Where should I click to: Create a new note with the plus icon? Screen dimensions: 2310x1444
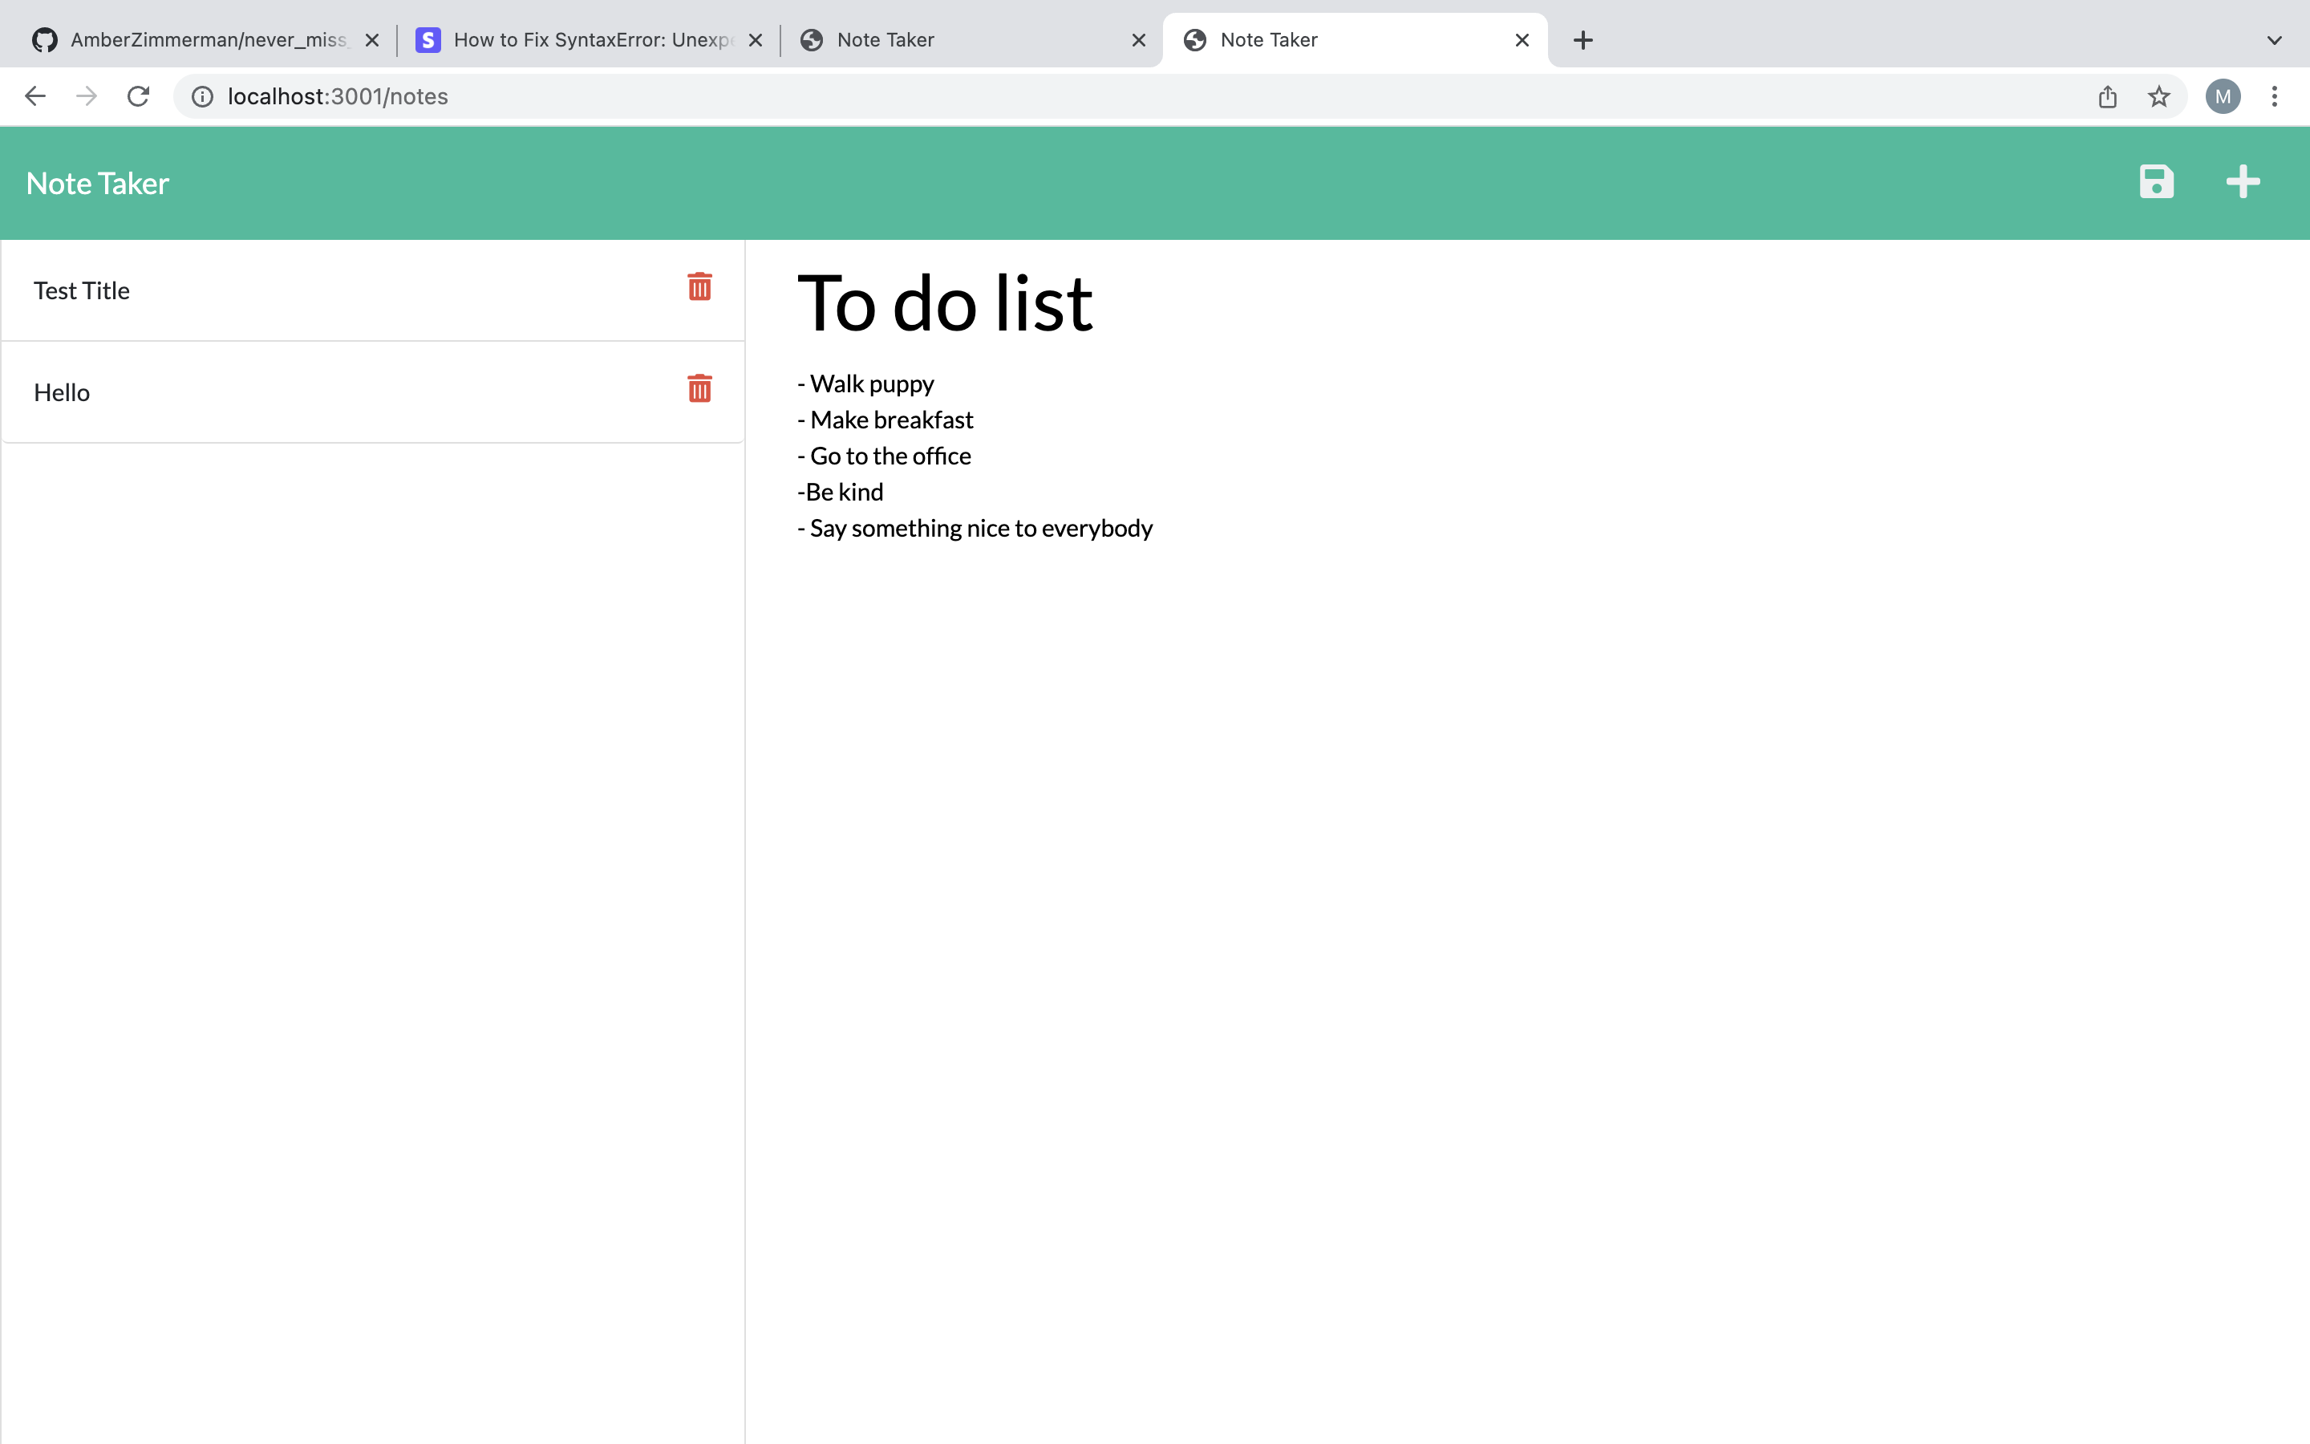tap(2243, 181)
